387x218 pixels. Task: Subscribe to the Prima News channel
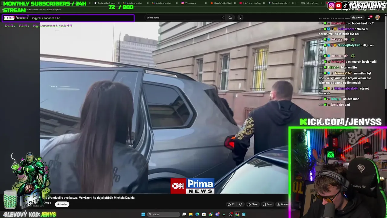click(x=62, y=204)
